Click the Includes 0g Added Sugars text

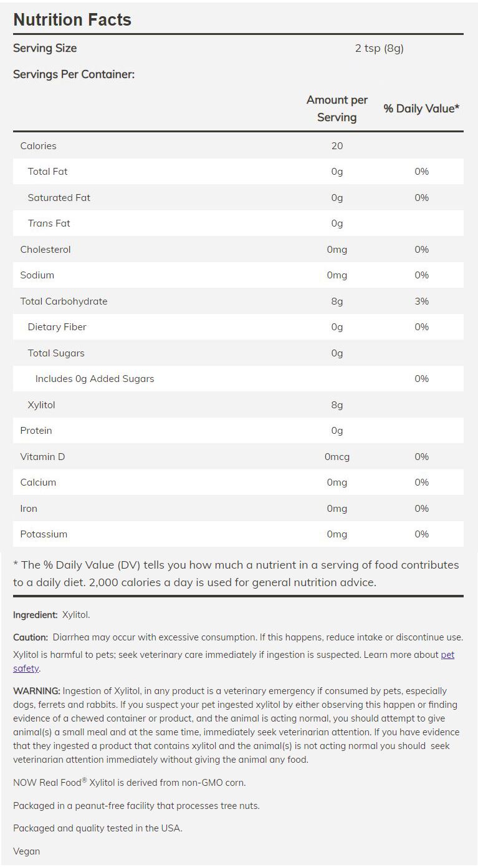tap(94, 378)
